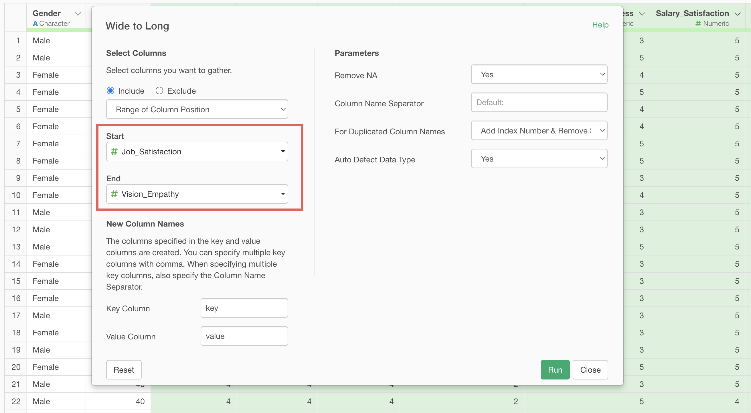
Task: Click the Character type icon under Gender
Action: tap(35, 23)
